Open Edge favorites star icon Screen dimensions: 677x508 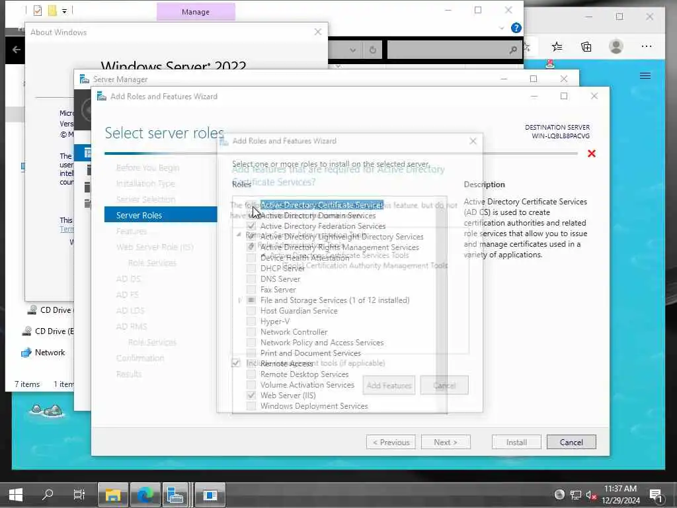click(x=557, y=47)
